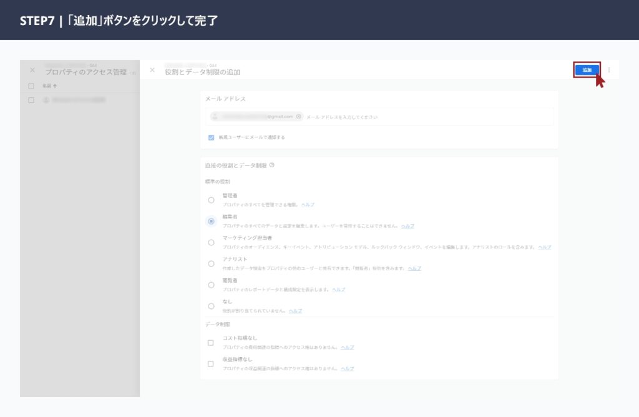Open the help tooltip beside 直接の役割とデータ制限

[271, 165]
